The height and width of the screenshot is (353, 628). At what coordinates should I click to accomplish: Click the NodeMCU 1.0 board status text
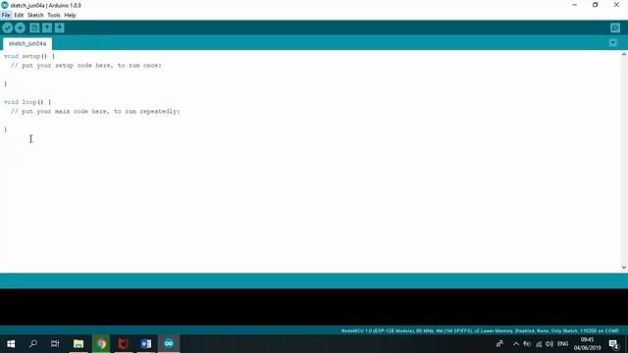pos(480,331)
